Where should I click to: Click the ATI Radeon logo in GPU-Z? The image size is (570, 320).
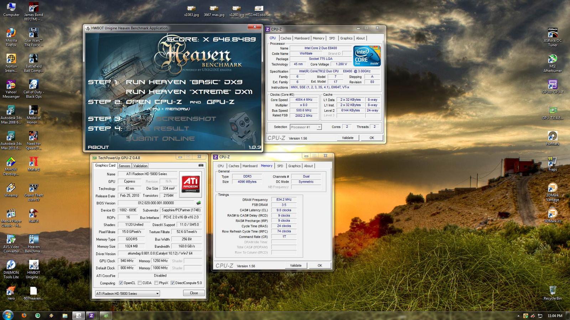(x=191, y=184)
